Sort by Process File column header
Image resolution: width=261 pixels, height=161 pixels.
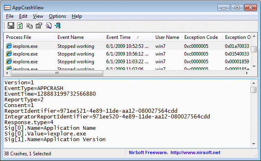(29, 37)
